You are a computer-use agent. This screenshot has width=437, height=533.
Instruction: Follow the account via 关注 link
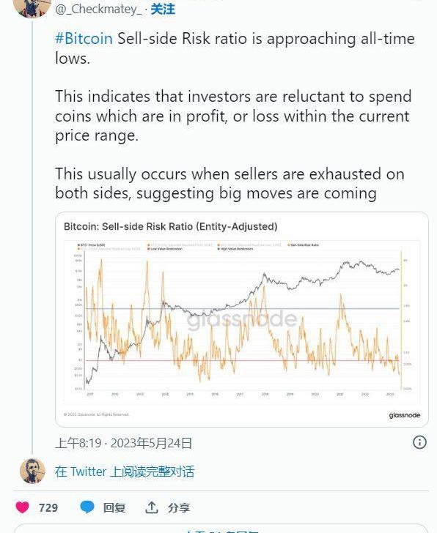click(163, 10)
